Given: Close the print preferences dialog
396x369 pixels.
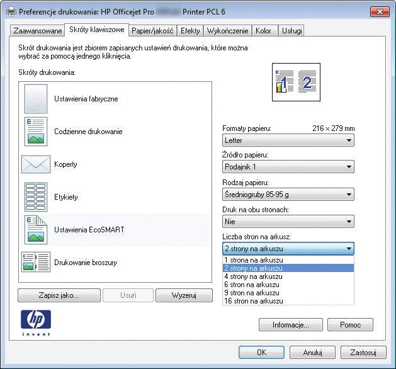Looking at the screenshot, I should click(380, 11).
